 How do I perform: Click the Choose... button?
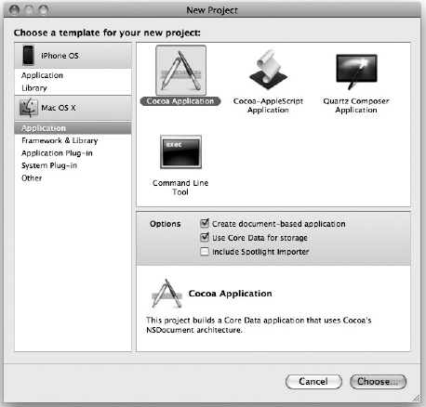pyautogui.click(x=378, y=381)
